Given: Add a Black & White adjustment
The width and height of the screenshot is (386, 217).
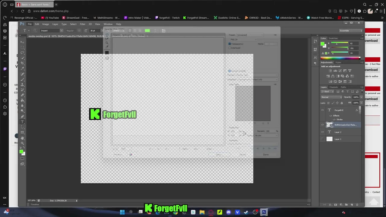Looking at the screenshot, I should pyautogui.click(x=337, y=76).
